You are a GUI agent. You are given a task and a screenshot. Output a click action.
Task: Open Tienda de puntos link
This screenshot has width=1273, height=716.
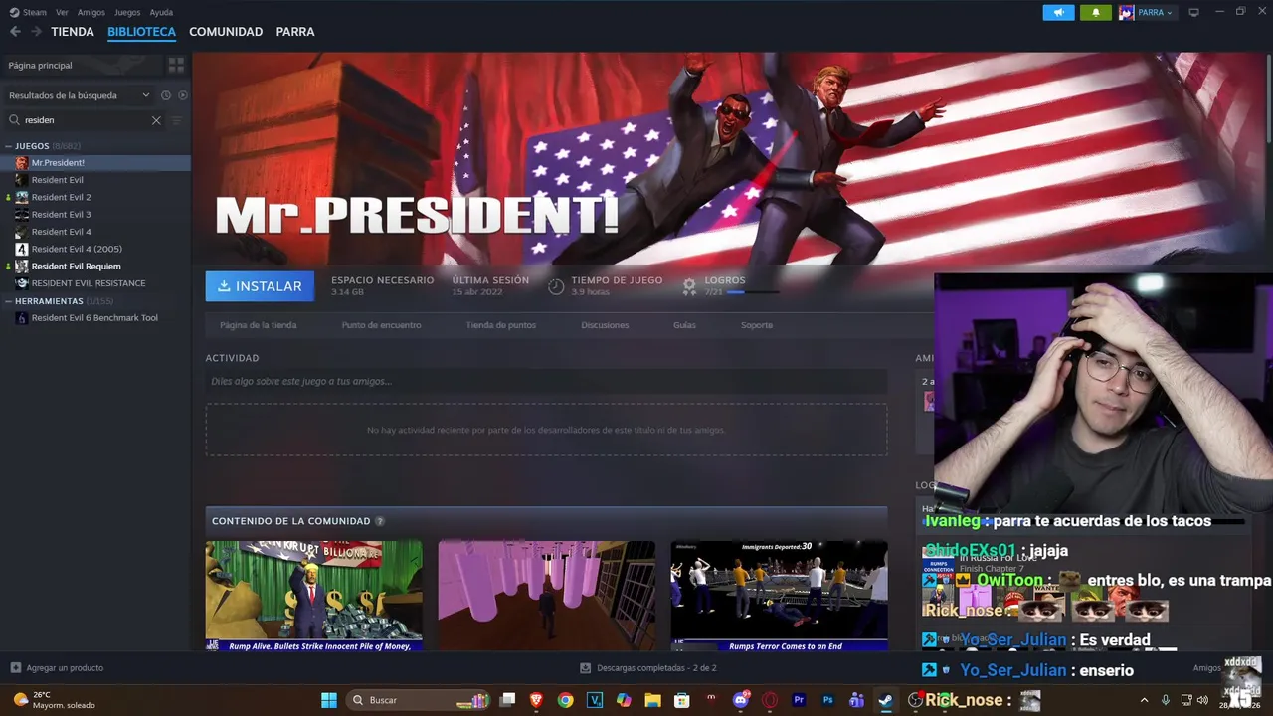500,325
